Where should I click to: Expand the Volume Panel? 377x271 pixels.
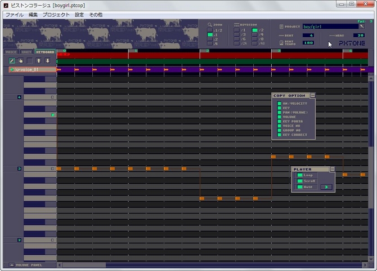pos(11,265)
